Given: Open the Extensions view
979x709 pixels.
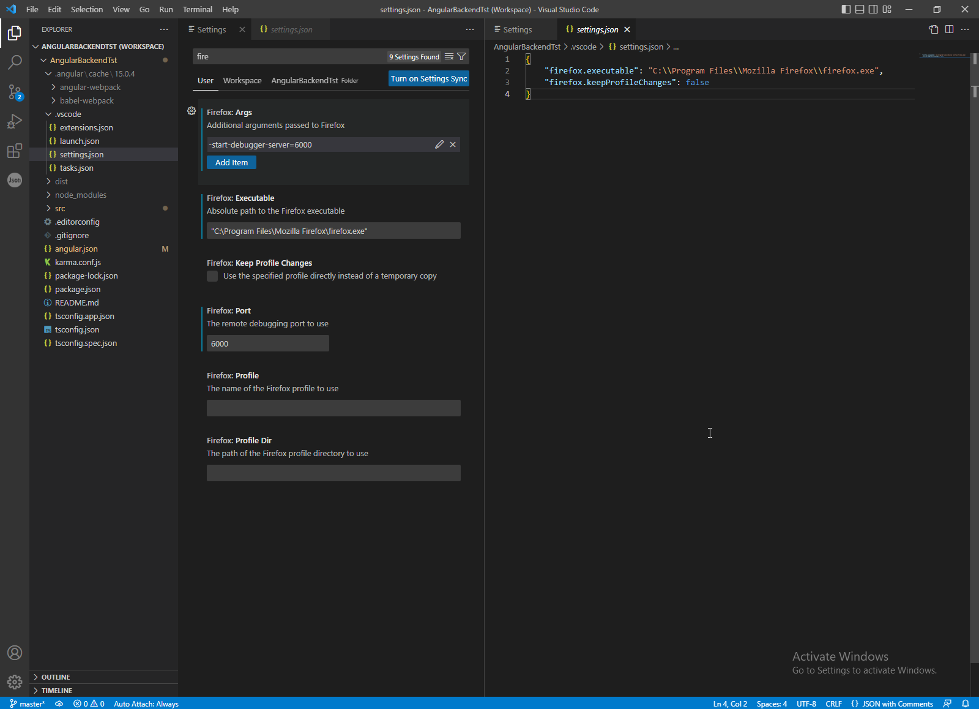Looking at the screenshot, I should 15,151.
